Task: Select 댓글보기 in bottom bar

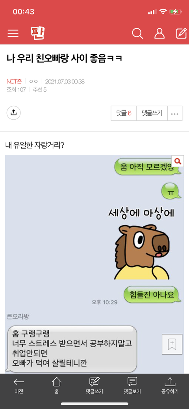Action: [x=132, y=386]
